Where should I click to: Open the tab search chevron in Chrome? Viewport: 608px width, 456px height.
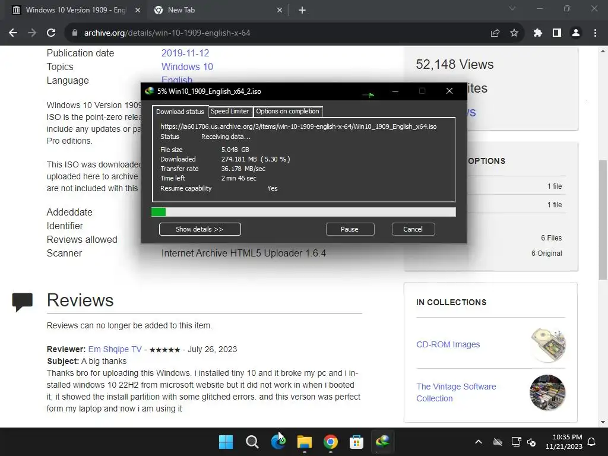pos(512,8)
